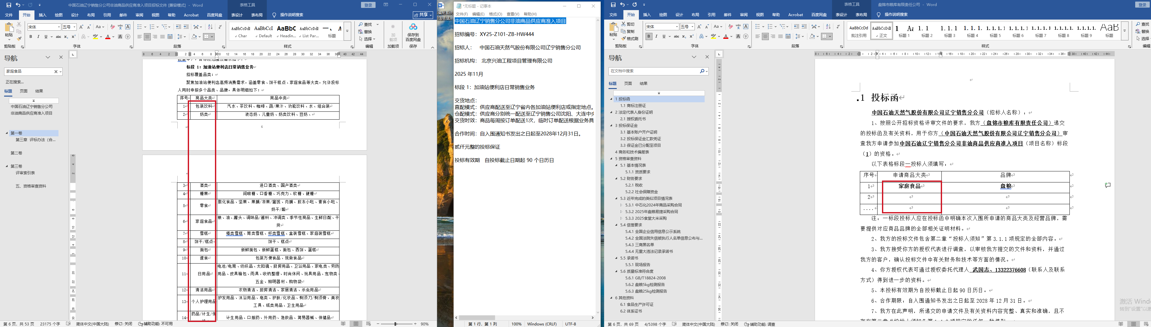Toggle center alignment in the left Word ribbon
The width and height of the screenshot is (1151, 327).
(x=147, y=37)
